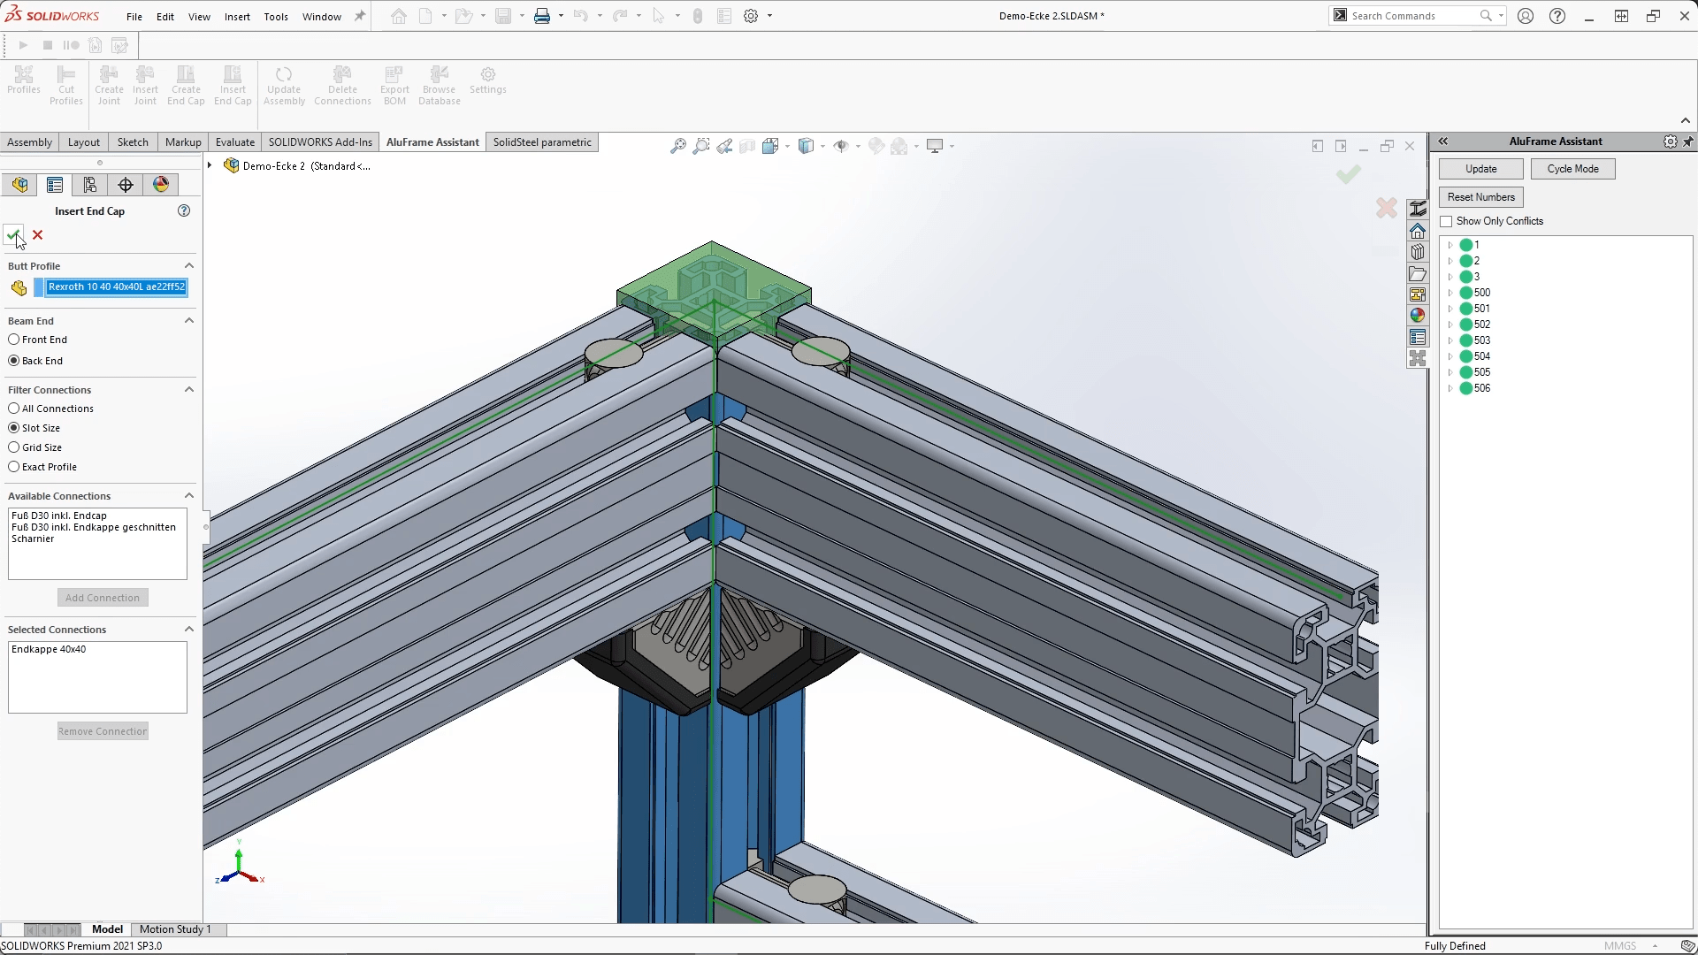Open the ConfigurationManager tab icon
The height and width of the screenshot is (955, 1698).
click(x=89, y=184)
